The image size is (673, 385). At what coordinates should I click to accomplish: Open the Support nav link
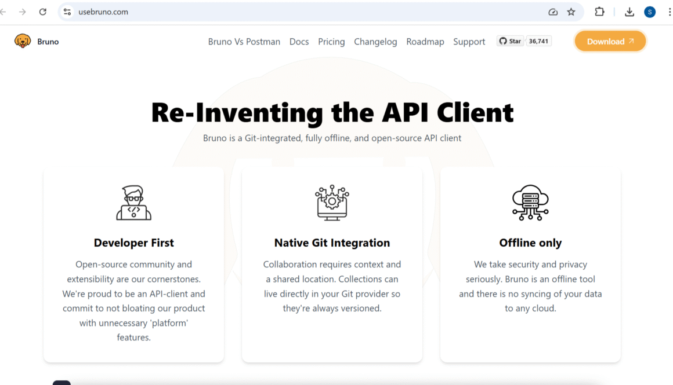pyautogui.click(x=469, y=42)
